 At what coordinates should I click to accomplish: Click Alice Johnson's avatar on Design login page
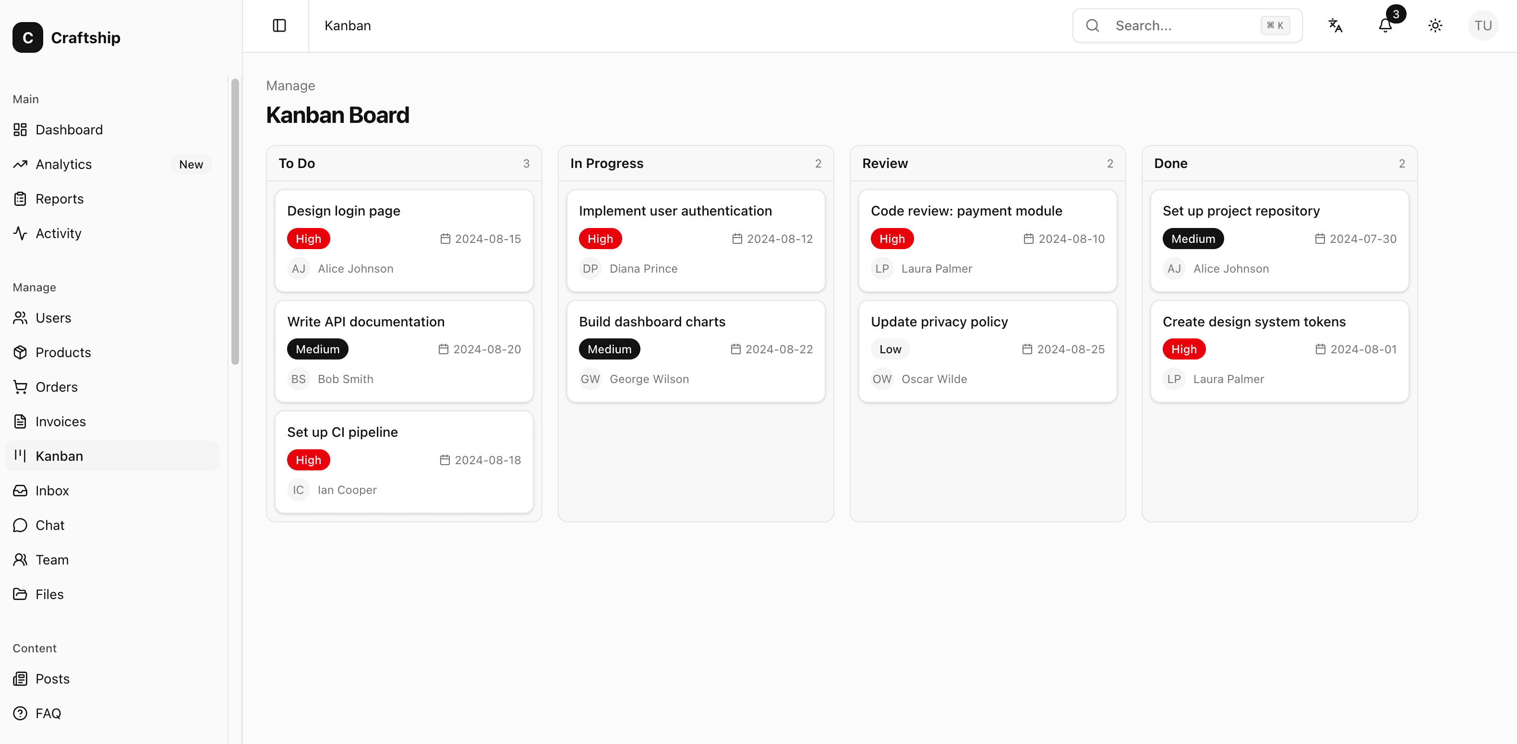click(299, 268)
